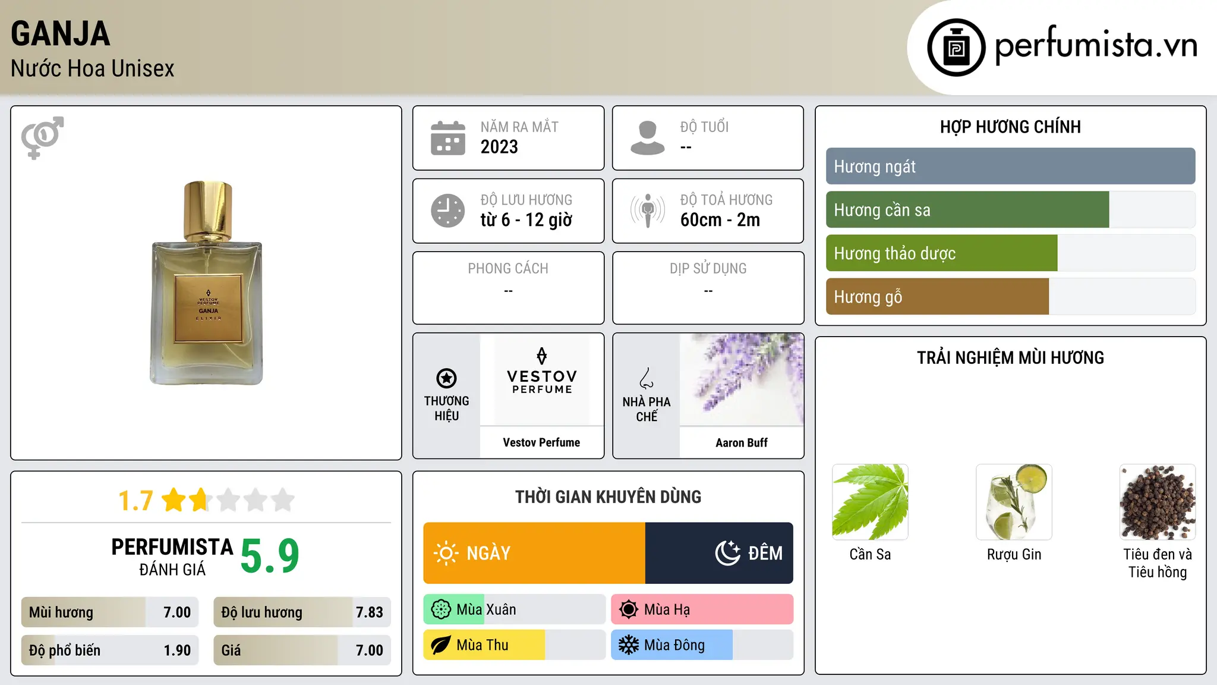This screenshot has width=1217, height=685.
Task: Click the Mùa Thu season bar
Action: pyautogui.click(x=515, y=645)
